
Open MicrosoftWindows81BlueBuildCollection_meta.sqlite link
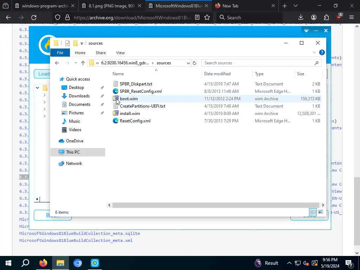pyautogui.click(x=79, y=233)
